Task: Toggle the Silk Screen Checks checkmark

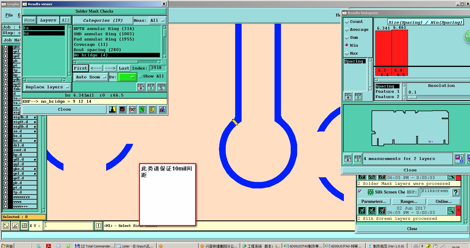Action: pos(360,191)
